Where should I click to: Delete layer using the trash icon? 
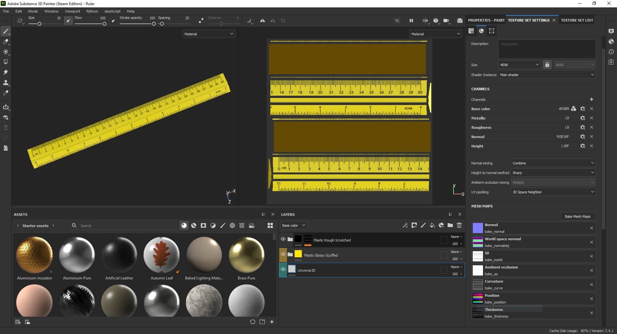coord(459,225)
